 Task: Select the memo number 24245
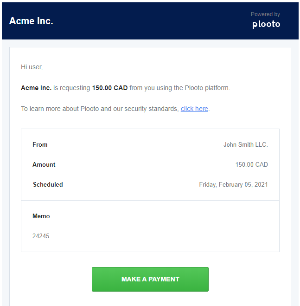(x=41, y=236)
